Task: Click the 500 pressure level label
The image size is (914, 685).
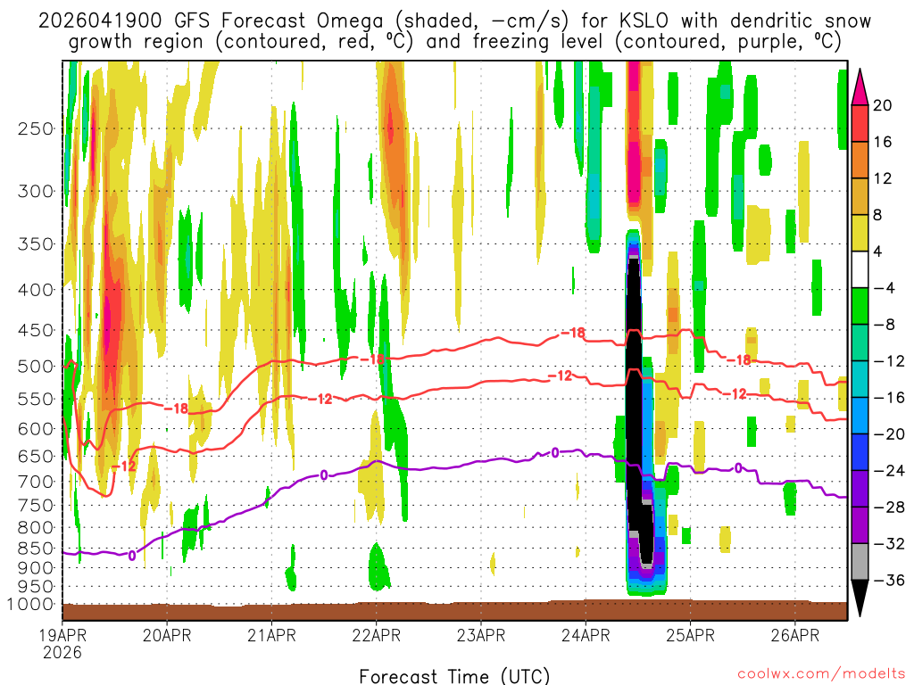Action: click(x=36, y=367)
